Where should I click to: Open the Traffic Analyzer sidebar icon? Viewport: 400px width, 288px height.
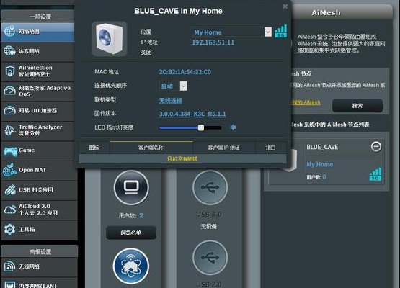[10, 130]
